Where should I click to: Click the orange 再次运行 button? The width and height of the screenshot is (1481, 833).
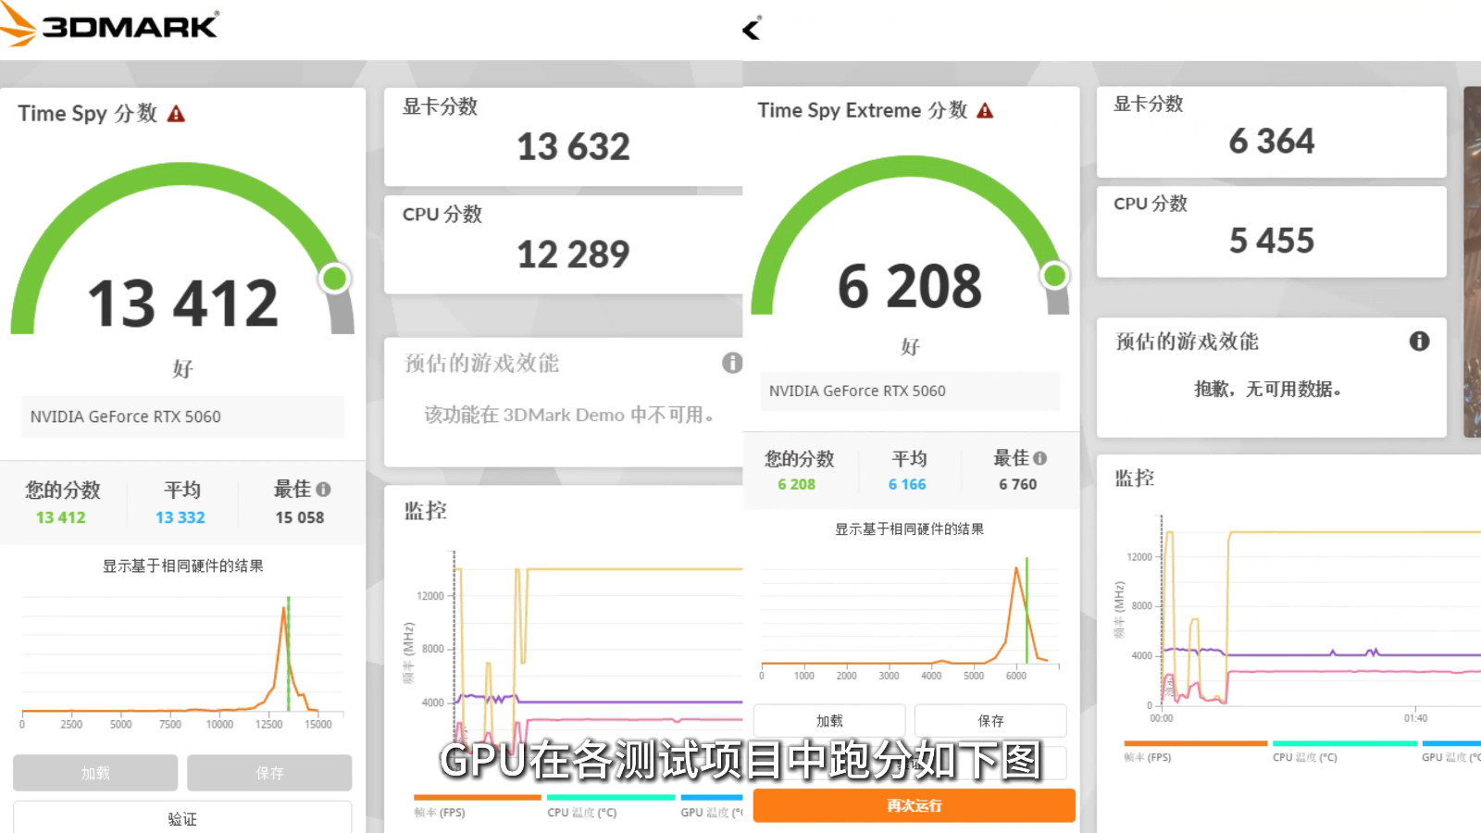pos(914,805)
